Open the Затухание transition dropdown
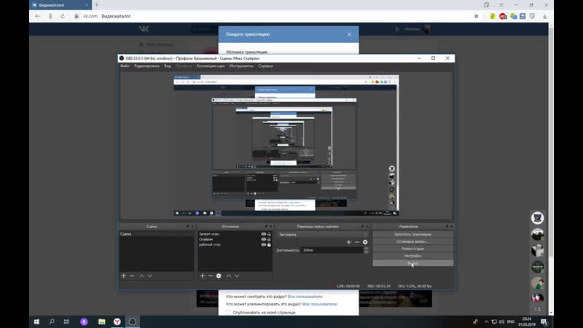583x328 pixels. click(322, 235)
